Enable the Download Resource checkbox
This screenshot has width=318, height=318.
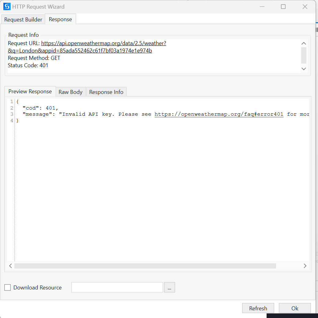pyautogui.click(x=7, y=287)
